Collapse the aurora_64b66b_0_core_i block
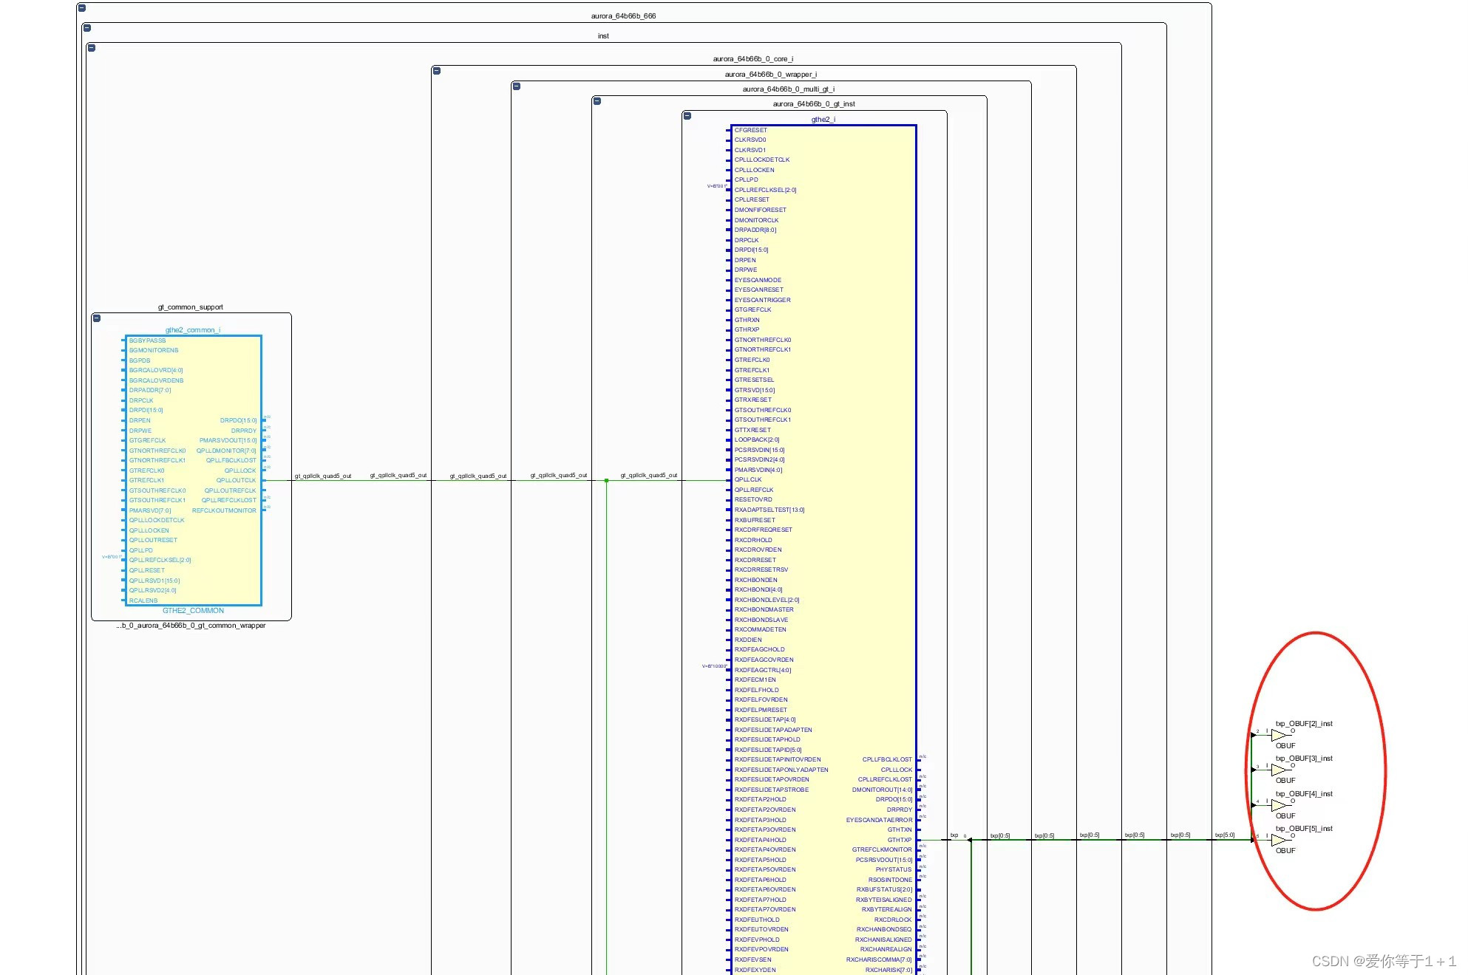Image resolution: width=1468 pixels, height=975 pixels. coord(92,48)
